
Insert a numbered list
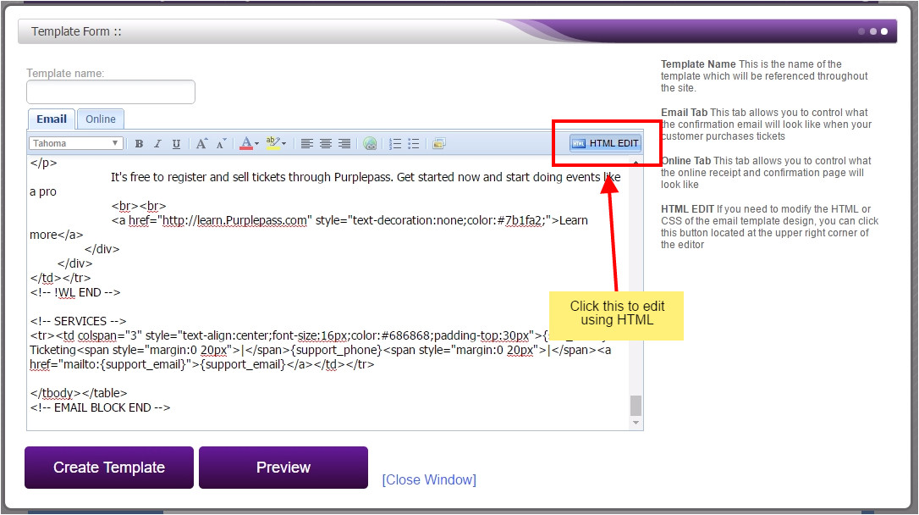tap(395, 144)
